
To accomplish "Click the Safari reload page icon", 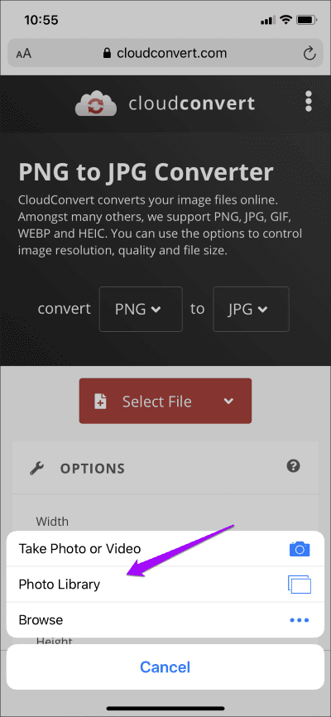I will click(309, 54).
